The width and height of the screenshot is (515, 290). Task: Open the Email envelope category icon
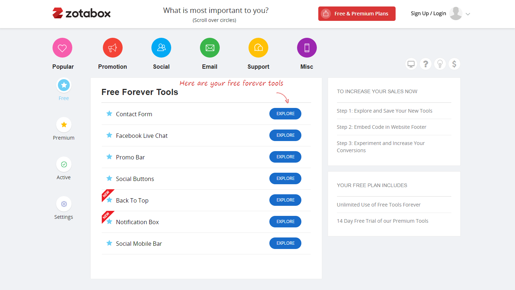[x=210, y=48]
